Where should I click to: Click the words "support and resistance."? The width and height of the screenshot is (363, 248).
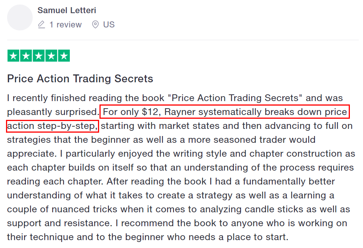pyautogui.click(x=60, y=223)
